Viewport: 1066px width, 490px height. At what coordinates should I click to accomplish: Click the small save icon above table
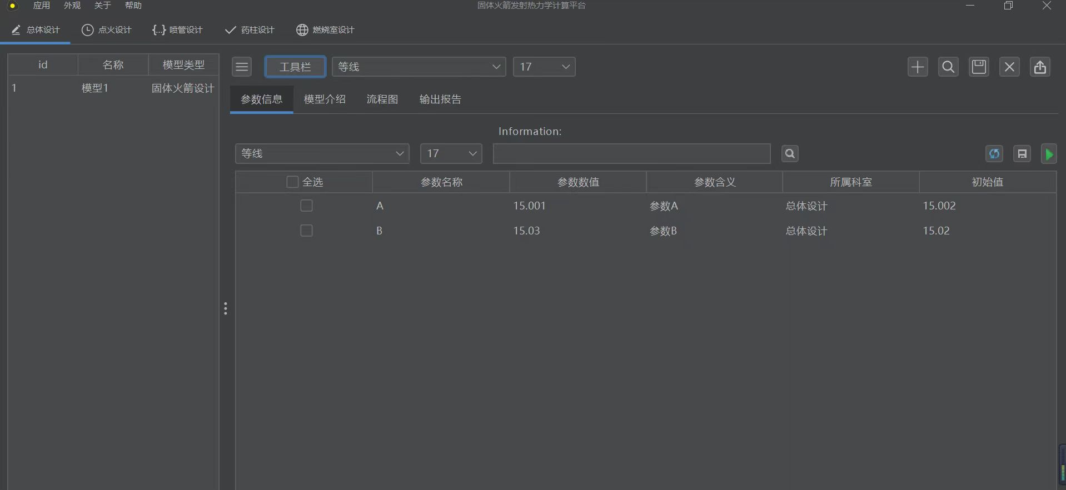click(1022, 154)
